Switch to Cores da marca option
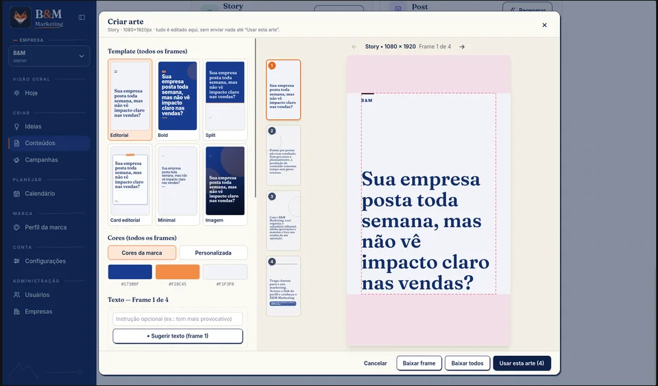The width and height of the screenshot is (658, 386). pos(142,253)
